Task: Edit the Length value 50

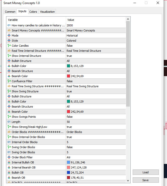Action: [96, 122]
